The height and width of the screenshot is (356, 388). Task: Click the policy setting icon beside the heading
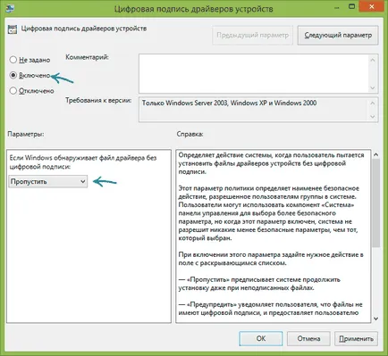(x=13, y=29)
